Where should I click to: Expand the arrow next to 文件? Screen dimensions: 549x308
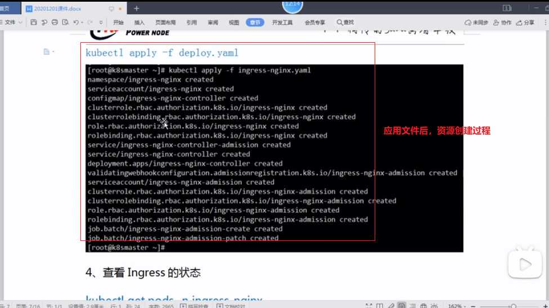coord(20,23)
